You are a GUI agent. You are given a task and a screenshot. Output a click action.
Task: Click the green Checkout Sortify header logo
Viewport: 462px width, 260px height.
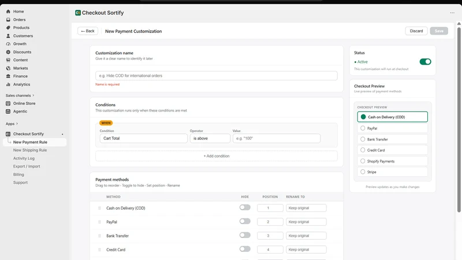(78, 13)
